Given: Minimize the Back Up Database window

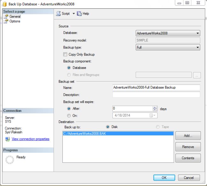Looking at the screenshot, I should [x=179, y=3].
